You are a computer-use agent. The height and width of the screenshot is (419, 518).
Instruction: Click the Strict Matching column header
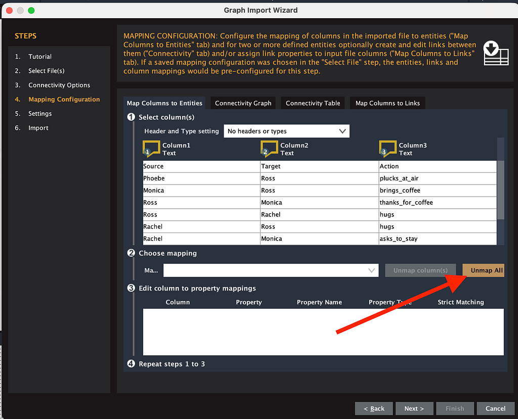461,302
